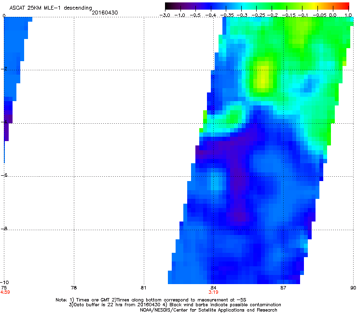Image resolution: width=357 pixels, height=313 pixels.
Task: Click the -3.0 color bar label
Action: pyautogui.click(x=165, y=15)
